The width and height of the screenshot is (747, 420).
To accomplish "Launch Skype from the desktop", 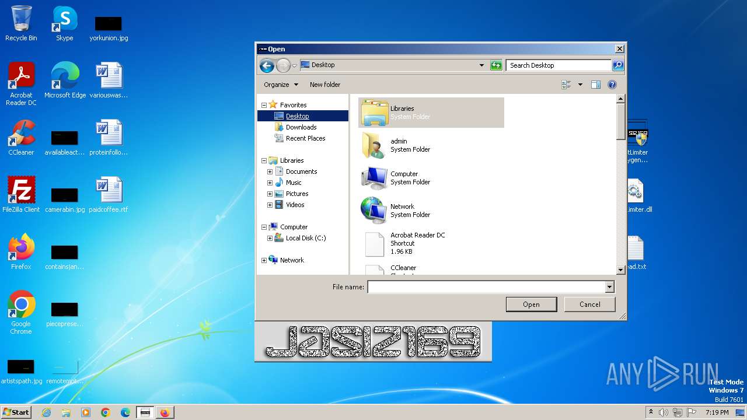I will (x=65, y=24).
